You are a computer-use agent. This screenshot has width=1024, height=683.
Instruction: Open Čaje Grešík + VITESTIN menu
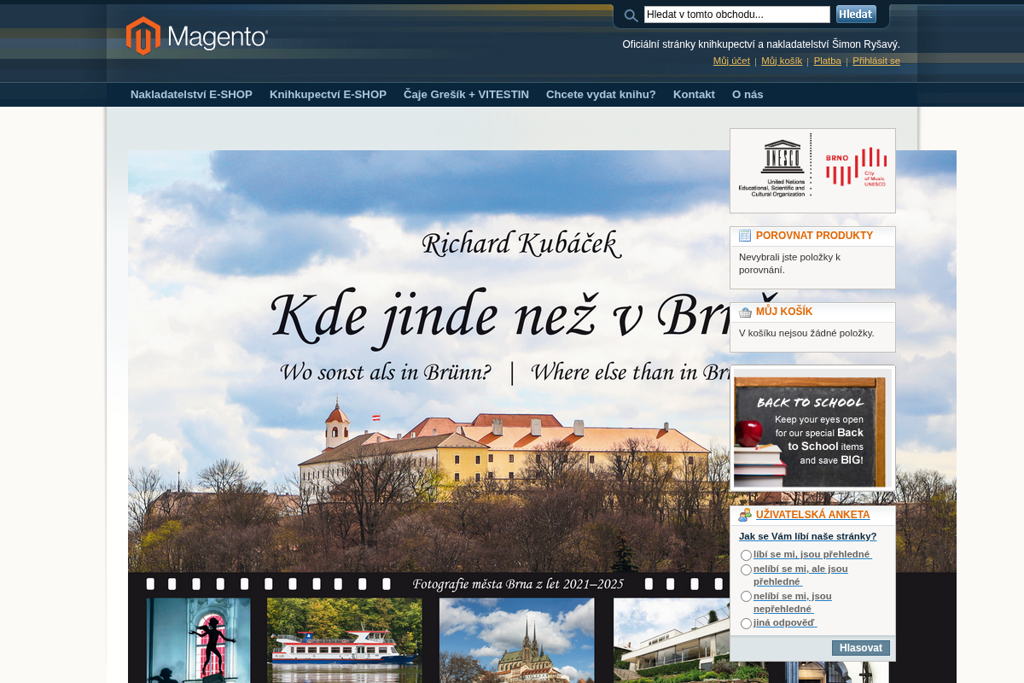pyautogui.click(x=466, y=94)
